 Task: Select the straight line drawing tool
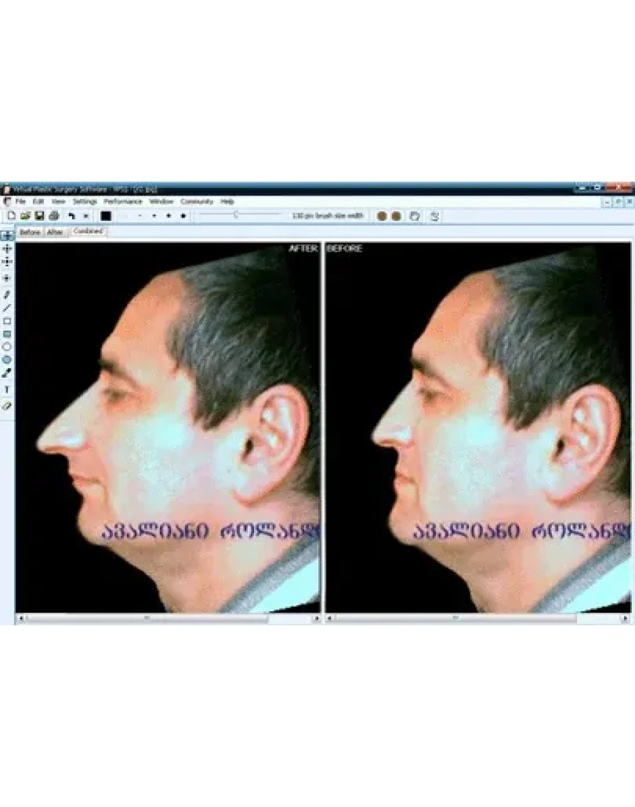pyautogui.click(x=7, y=307)
